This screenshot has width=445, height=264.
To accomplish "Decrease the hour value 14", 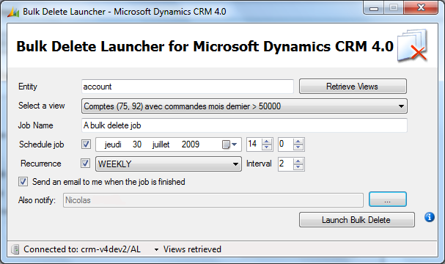I will [267, 147].
